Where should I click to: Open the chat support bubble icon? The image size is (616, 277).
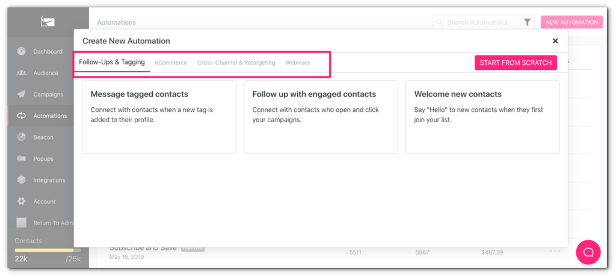click(588, 252)
